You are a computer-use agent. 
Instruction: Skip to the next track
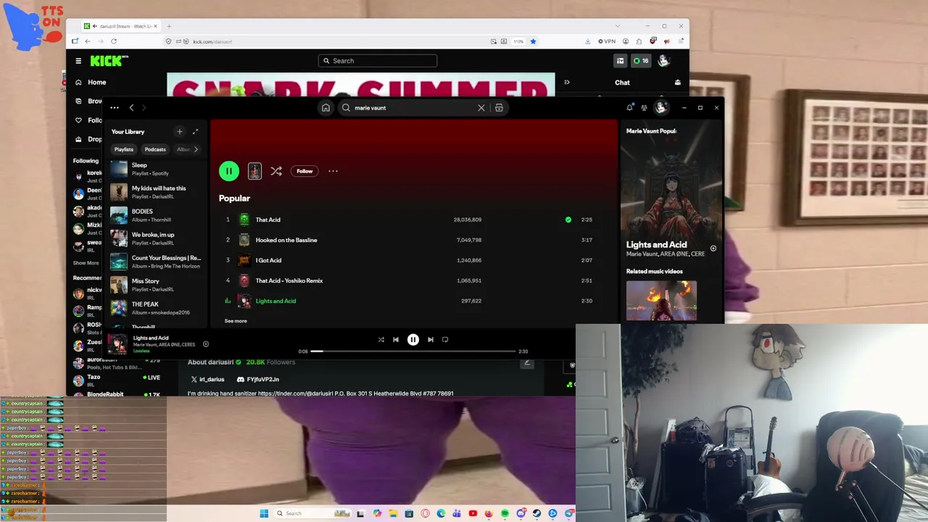click(431, 339)
